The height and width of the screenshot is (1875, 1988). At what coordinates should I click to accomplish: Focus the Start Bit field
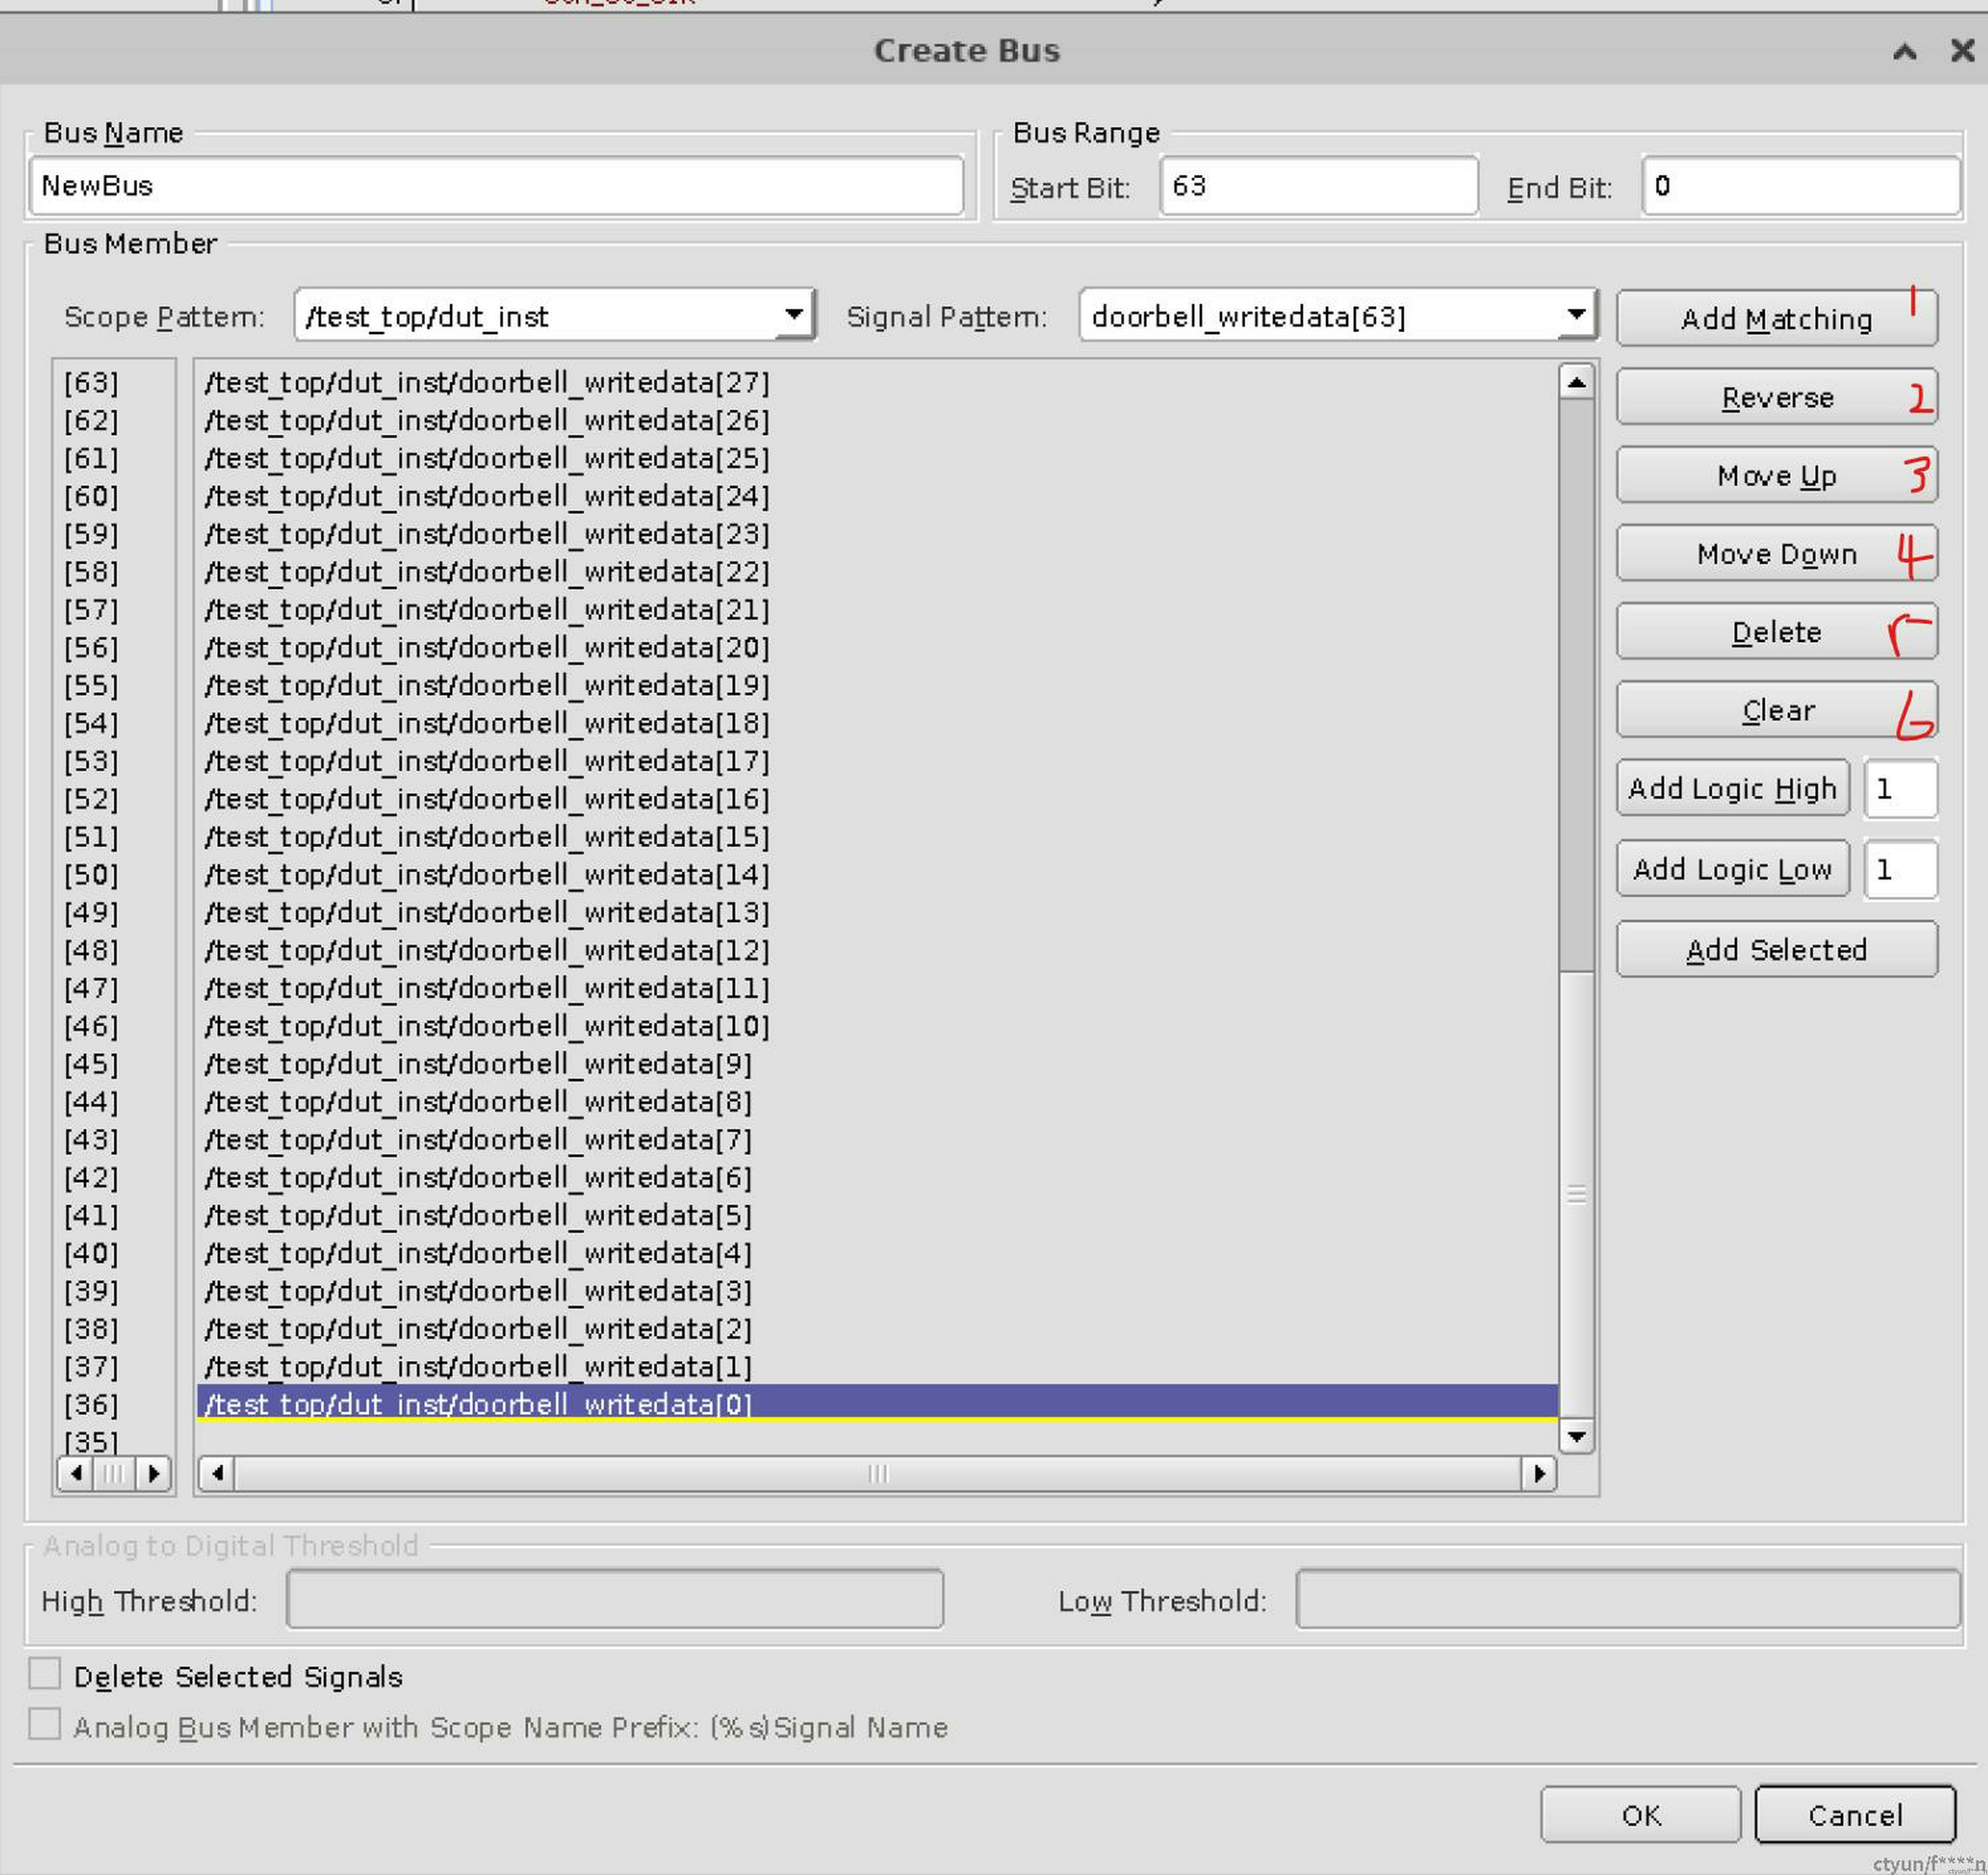pyautogui.click(x=1319, y=186)
